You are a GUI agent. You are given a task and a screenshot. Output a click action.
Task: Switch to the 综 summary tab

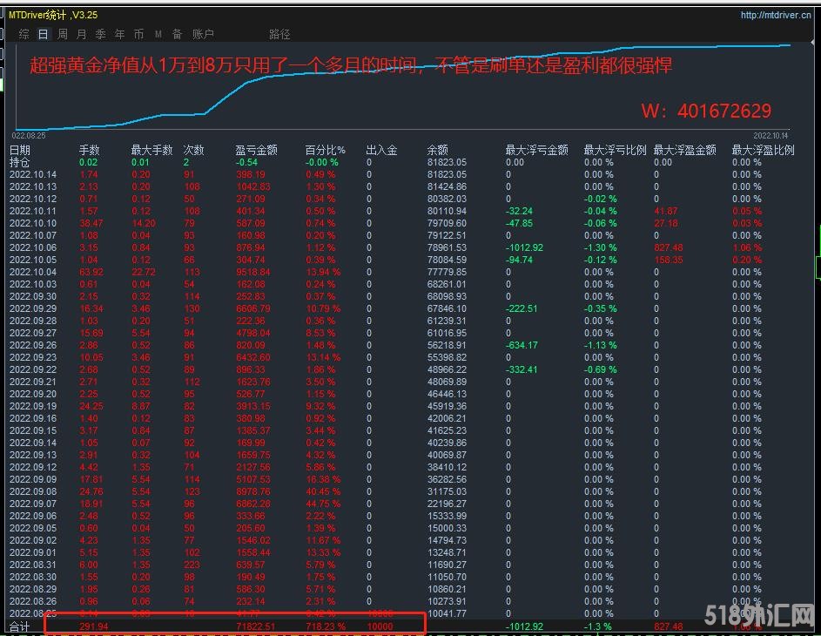point(24,35)
